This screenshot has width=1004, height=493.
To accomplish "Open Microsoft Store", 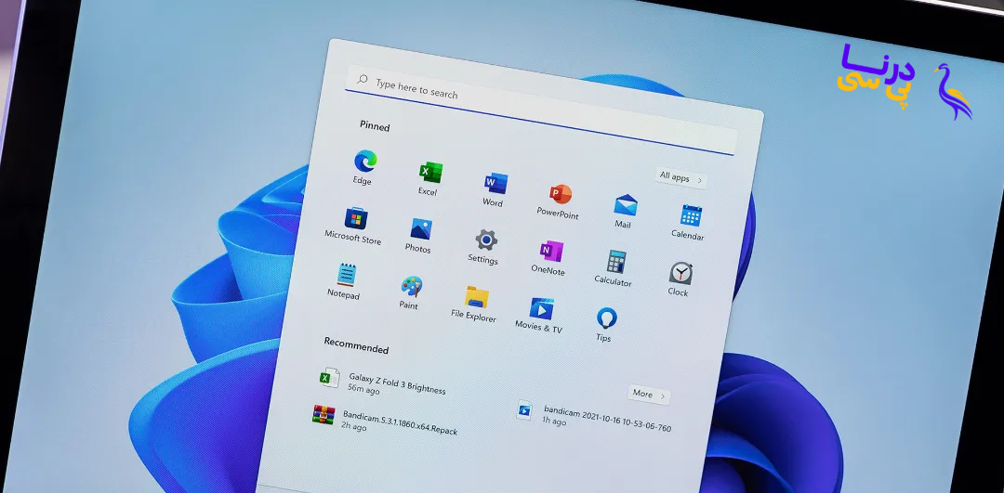I will pyautogui.click(x=355, y=219).
